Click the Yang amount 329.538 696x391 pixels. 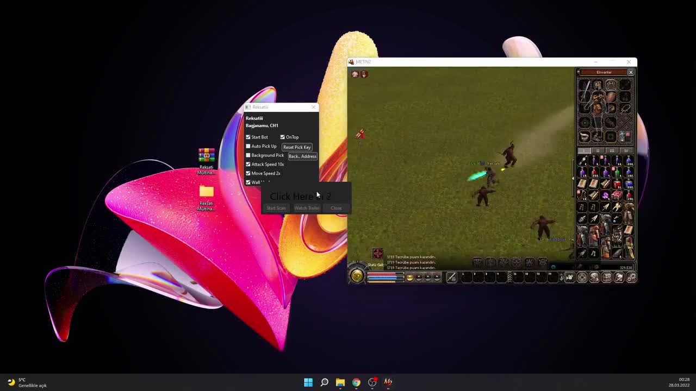(626, 267)
